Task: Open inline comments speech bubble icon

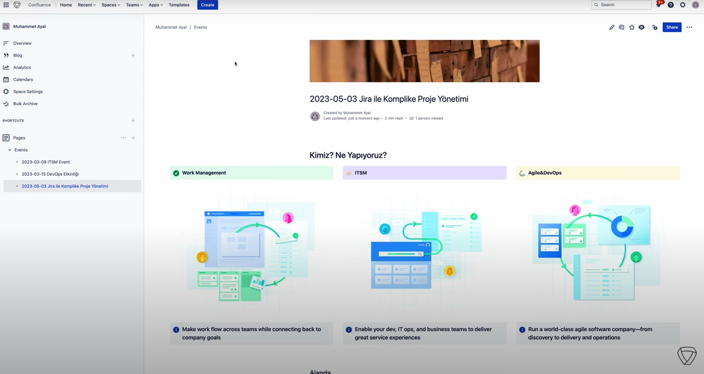Action: [x=622, y=27]
